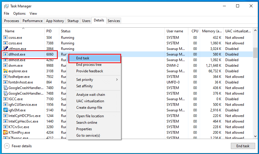The image size is (259, 154).
Task: Select the explorer.exe process name
Action: [x=18, y=71]
